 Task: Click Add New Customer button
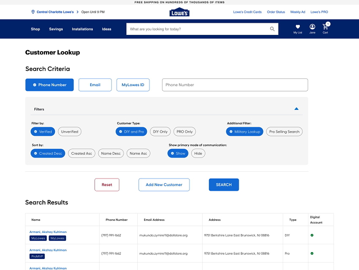pos(164,185)
